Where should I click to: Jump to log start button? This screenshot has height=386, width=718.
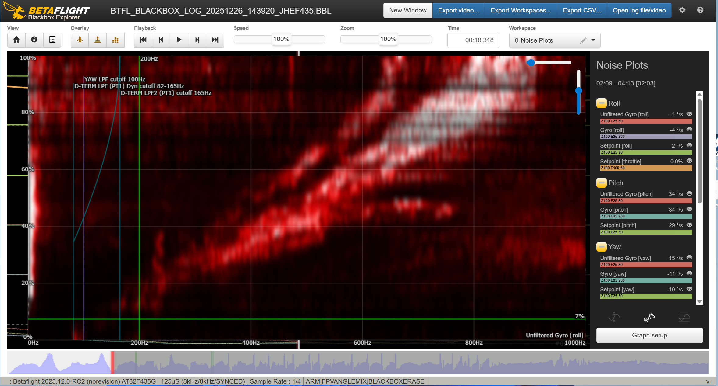(x=143, y=40)
